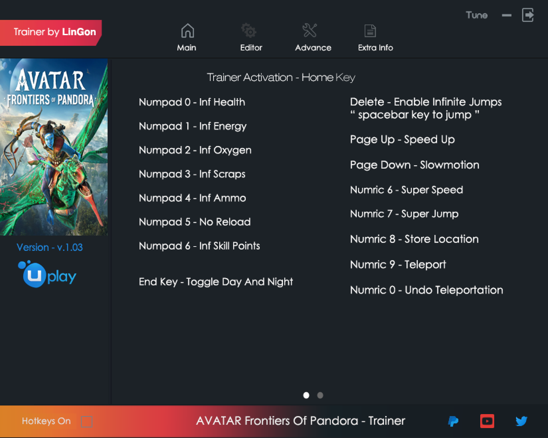Click Trainer Activation - Home Key heading

point(281,78)
